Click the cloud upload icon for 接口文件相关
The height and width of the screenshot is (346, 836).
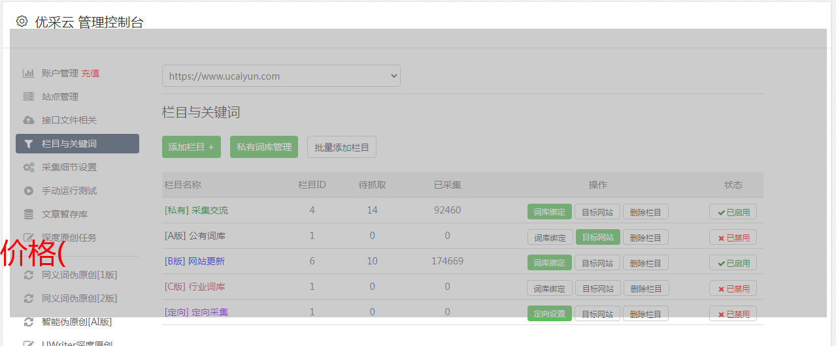[x=29, y=120]
